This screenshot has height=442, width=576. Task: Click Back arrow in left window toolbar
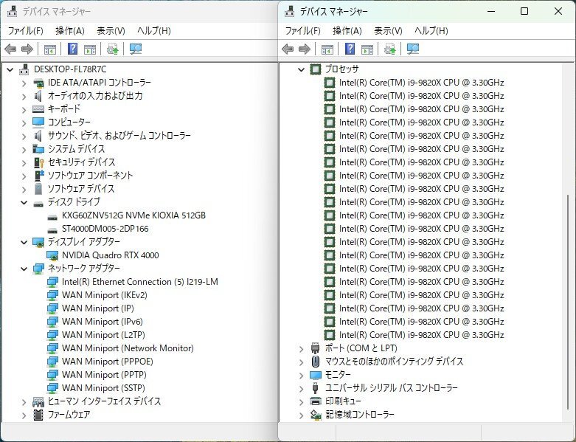point(10,49)
